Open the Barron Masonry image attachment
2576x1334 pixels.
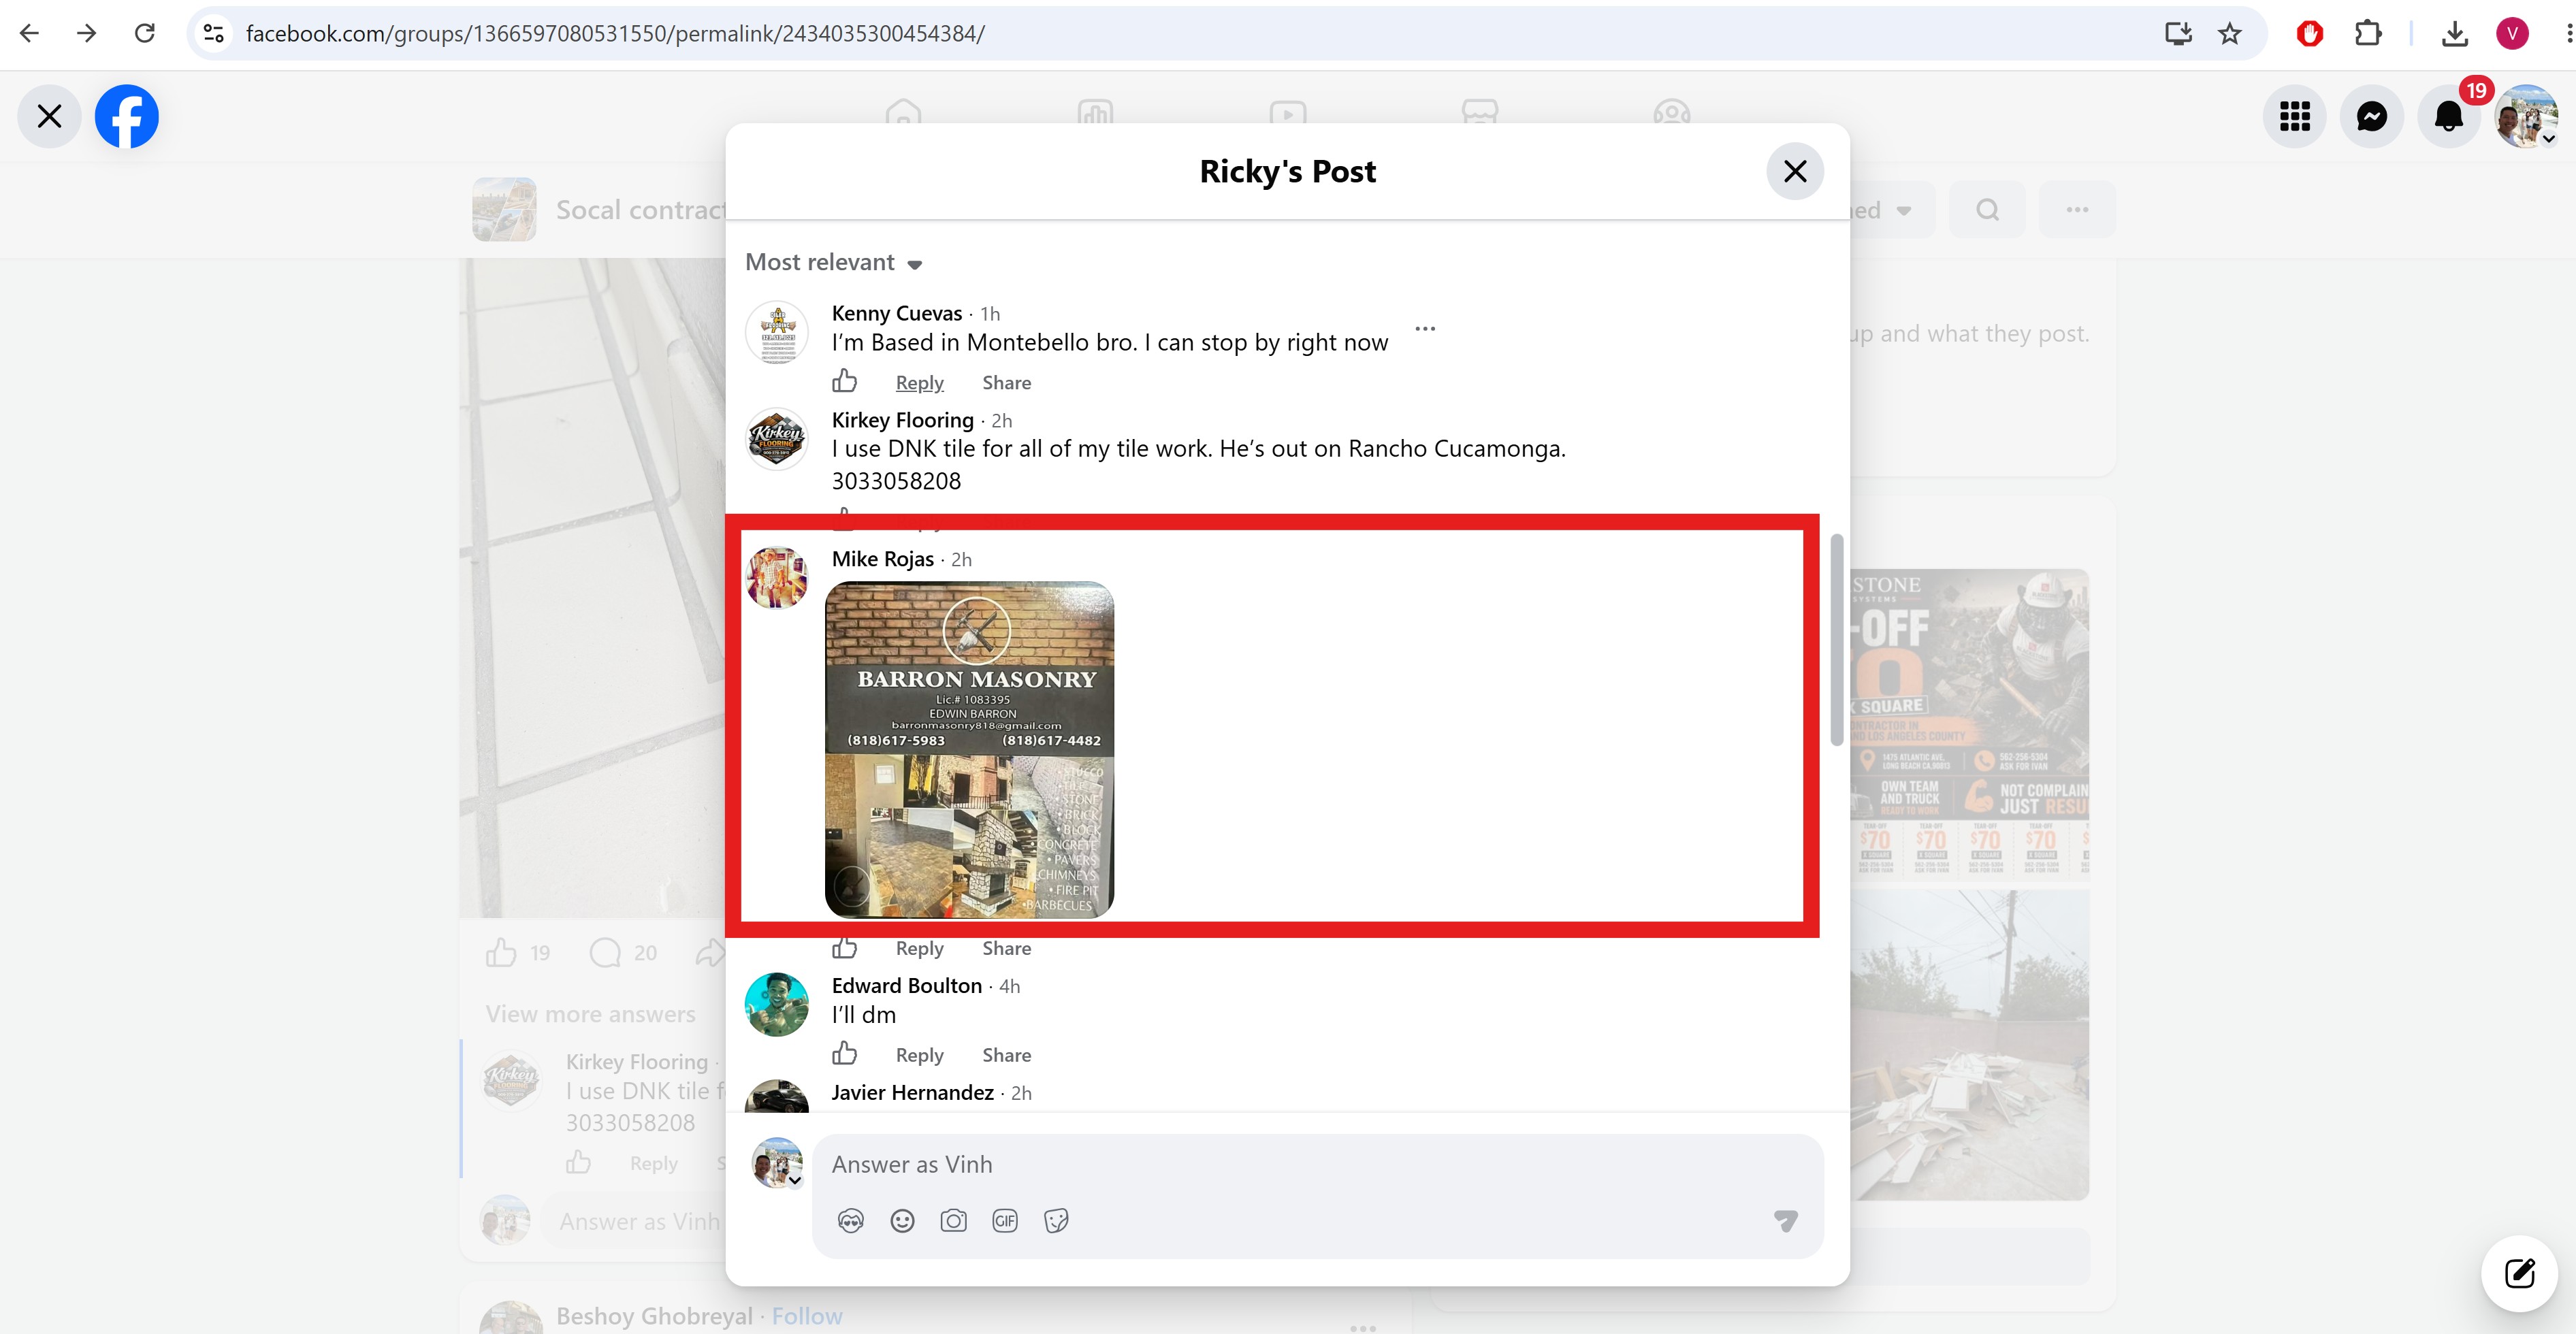(x=969, y=749)
